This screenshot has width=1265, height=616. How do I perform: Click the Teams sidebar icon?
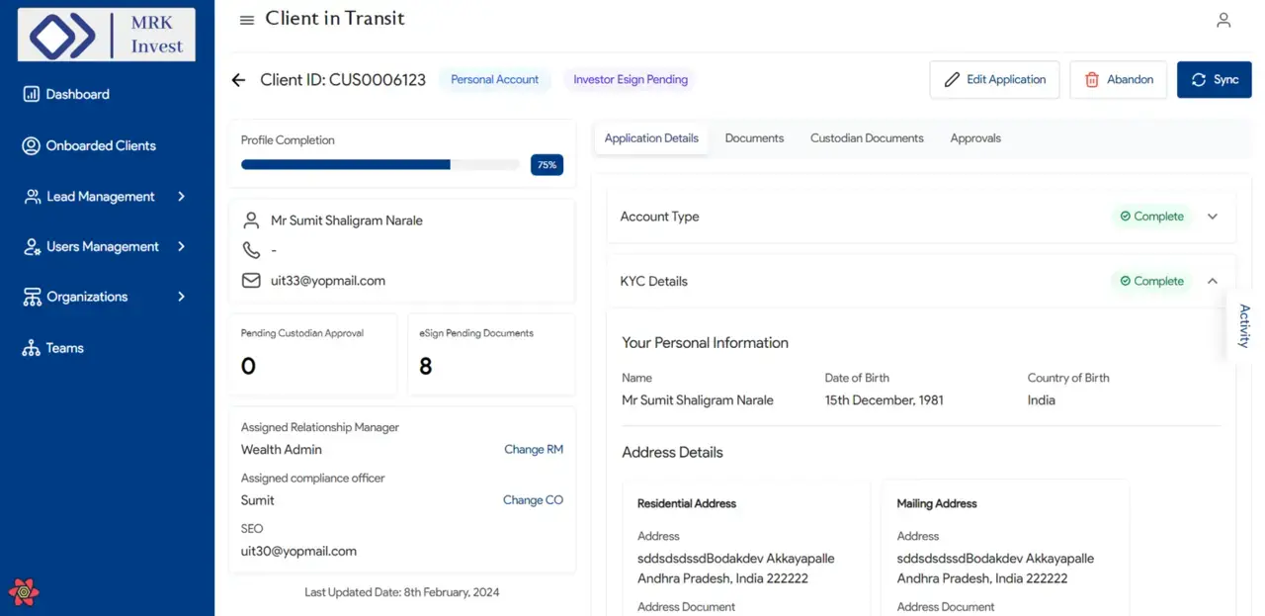pos(32,348)
